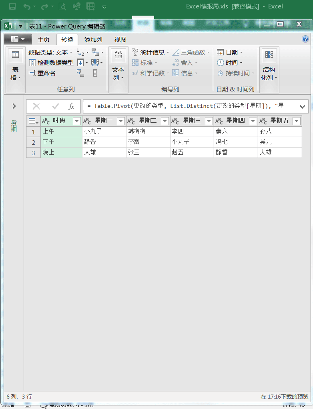The height and width of the screenshot is (409, 313).
Task: Click the formula bar text field
Action: (x=188, y=106)
